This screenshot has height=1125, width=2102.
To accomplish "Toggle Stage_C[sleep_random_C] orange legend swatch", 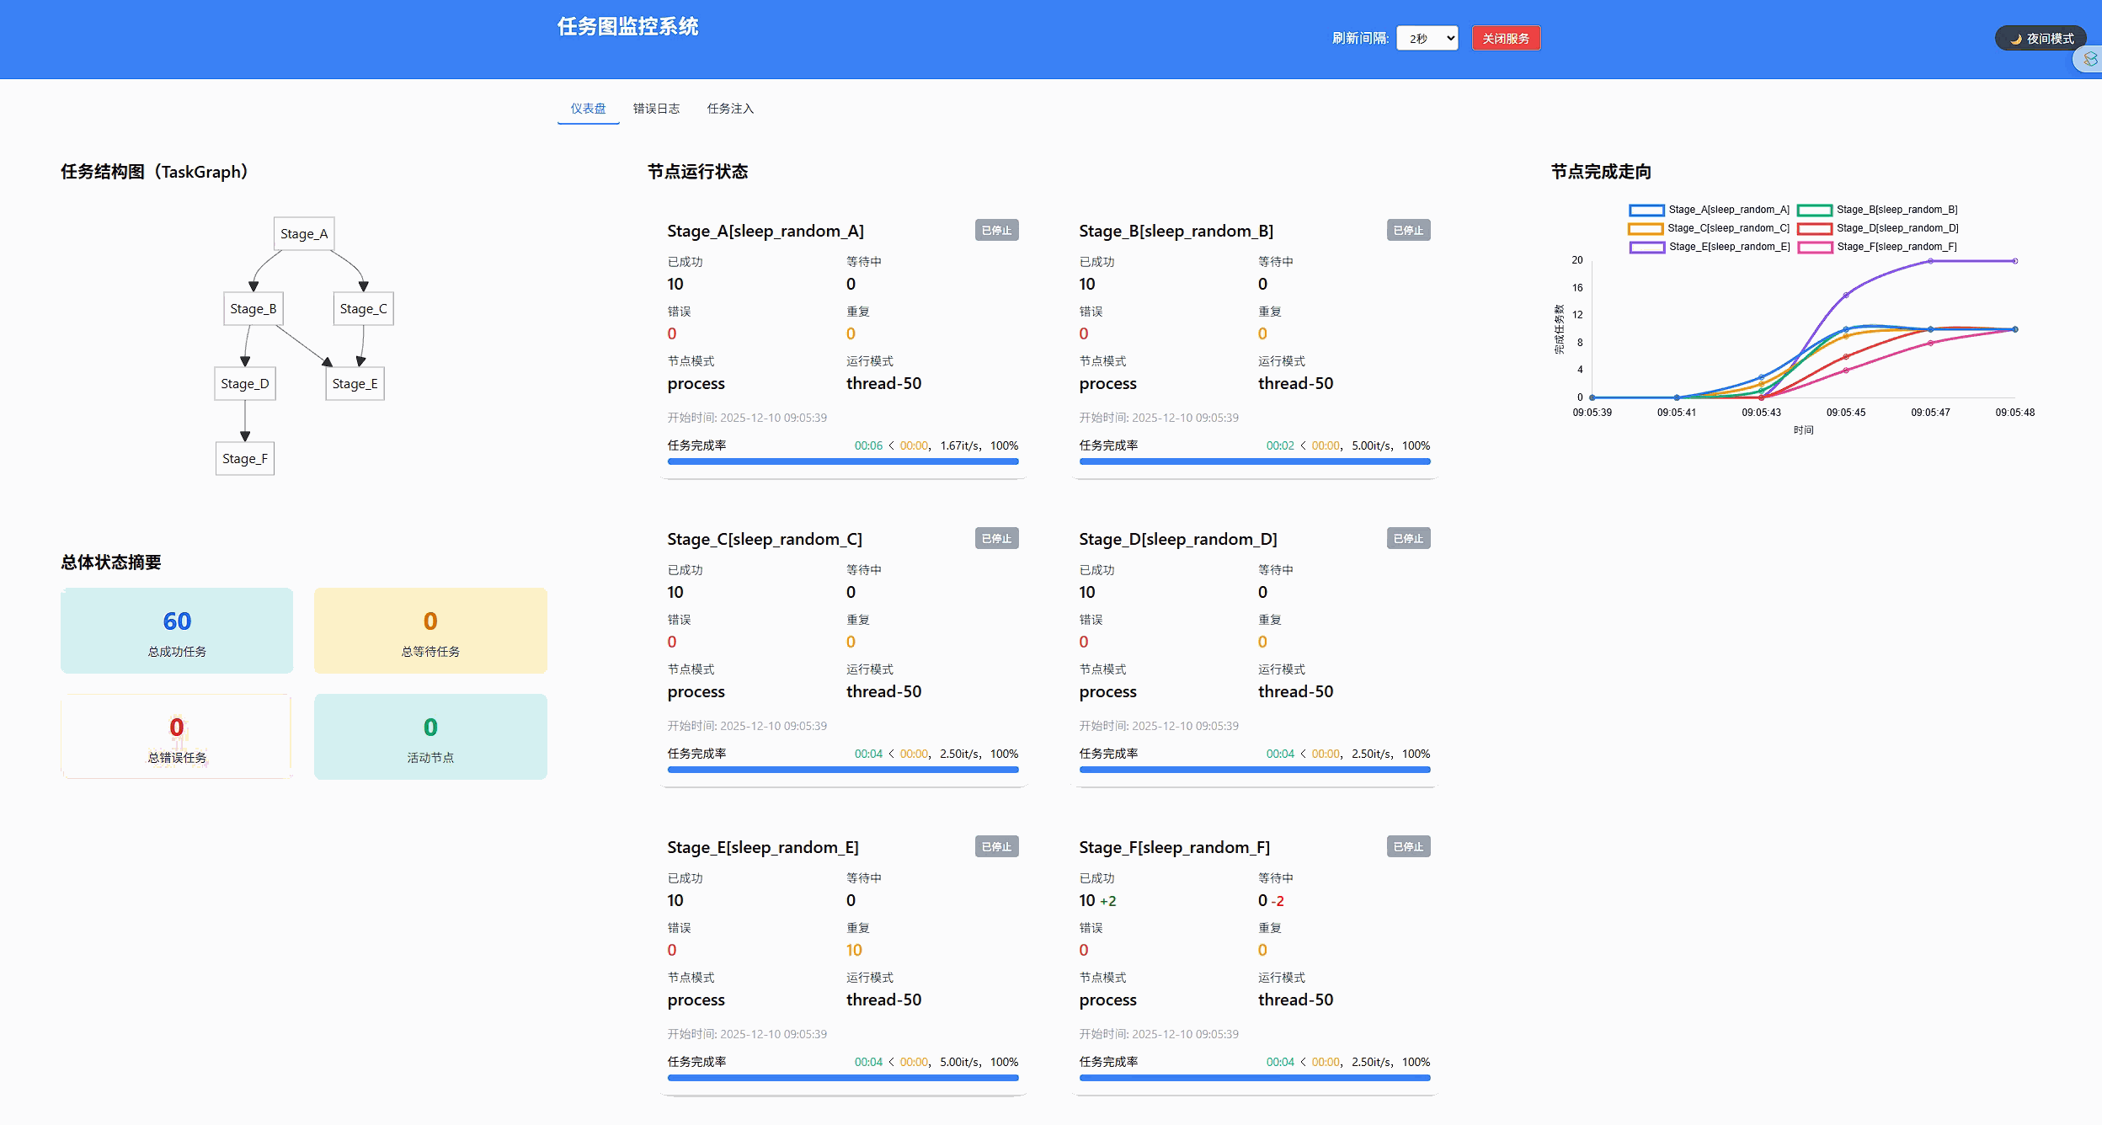I will 1646,228.
